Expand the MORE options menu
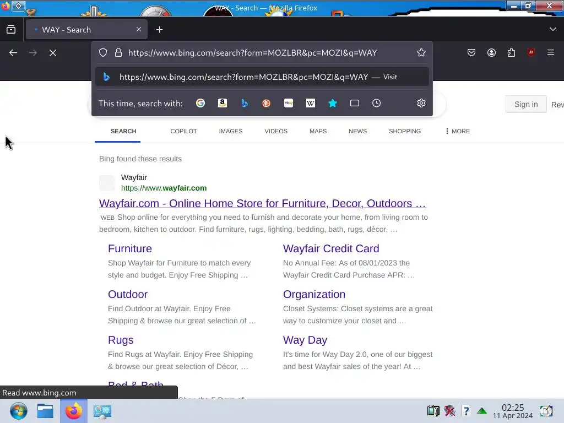This screenshot has height=423, width=564. tap(458, 131)
